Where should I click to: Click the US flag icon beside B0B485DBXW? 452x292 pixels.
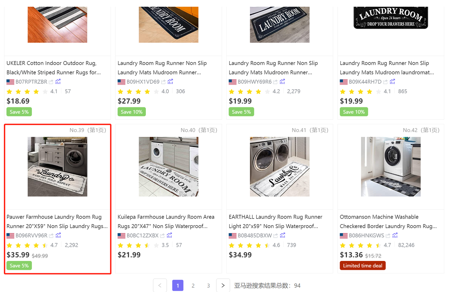point(233,236)
